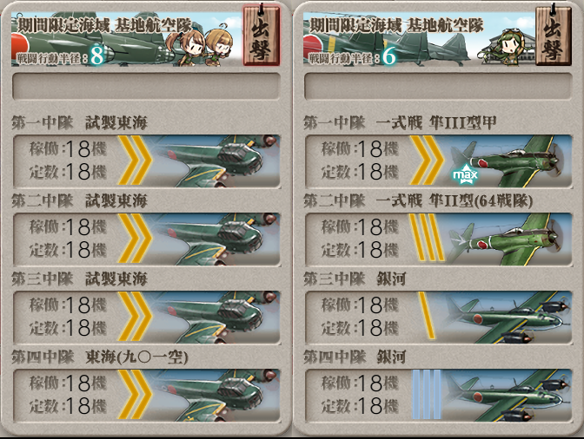Click the left air base banner with two fairies
The image size is (584, 439).
[x=127, y=39]
